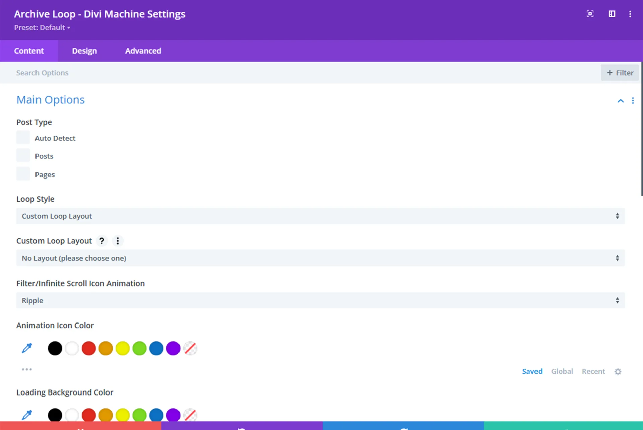Viewport: 643px width, 430px height.
Task: Open the Loop Style dropdown
Action: [x=320, y=216]
